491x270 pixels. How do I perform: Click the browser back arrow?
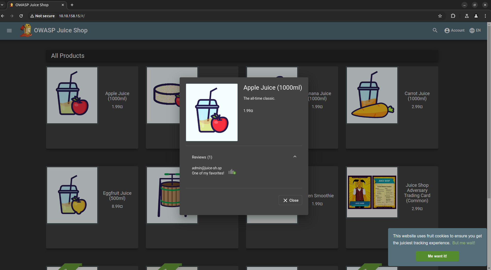coord(3,16)
